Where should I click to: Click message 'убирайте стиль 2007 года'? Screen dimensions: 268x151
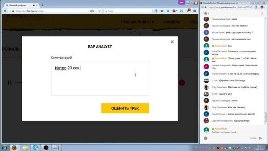pos(232,81)
